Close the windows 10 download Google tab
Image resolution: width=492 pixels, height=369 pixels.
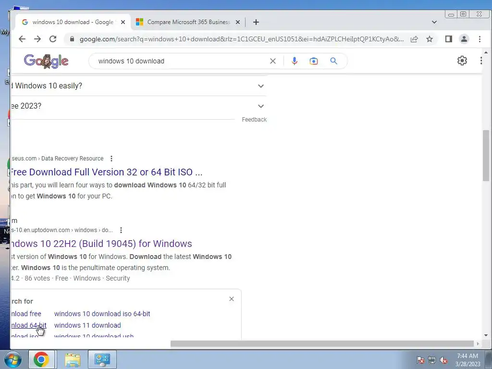123,22
